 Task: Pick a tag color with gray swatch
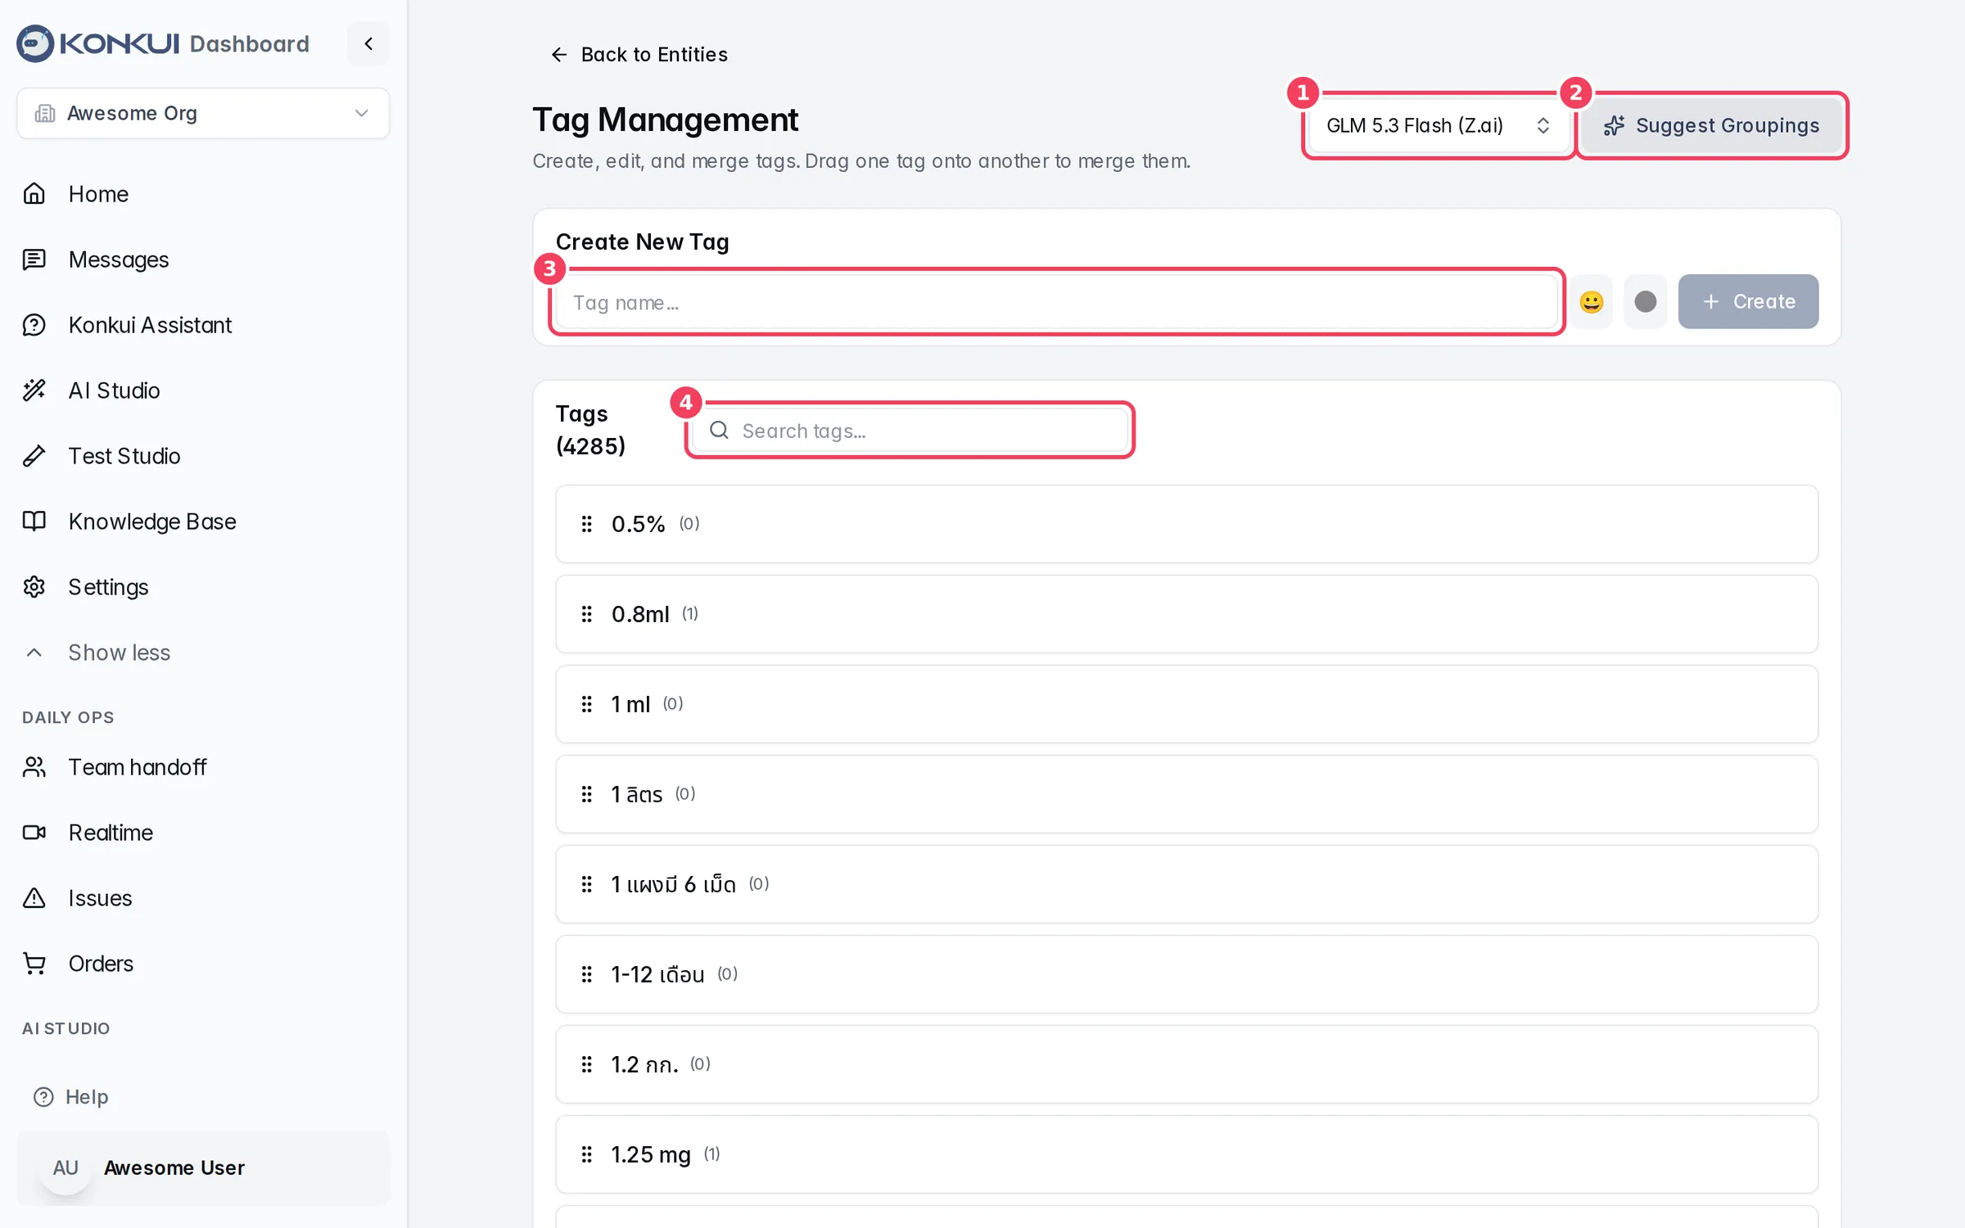[x=1645, y=302]
